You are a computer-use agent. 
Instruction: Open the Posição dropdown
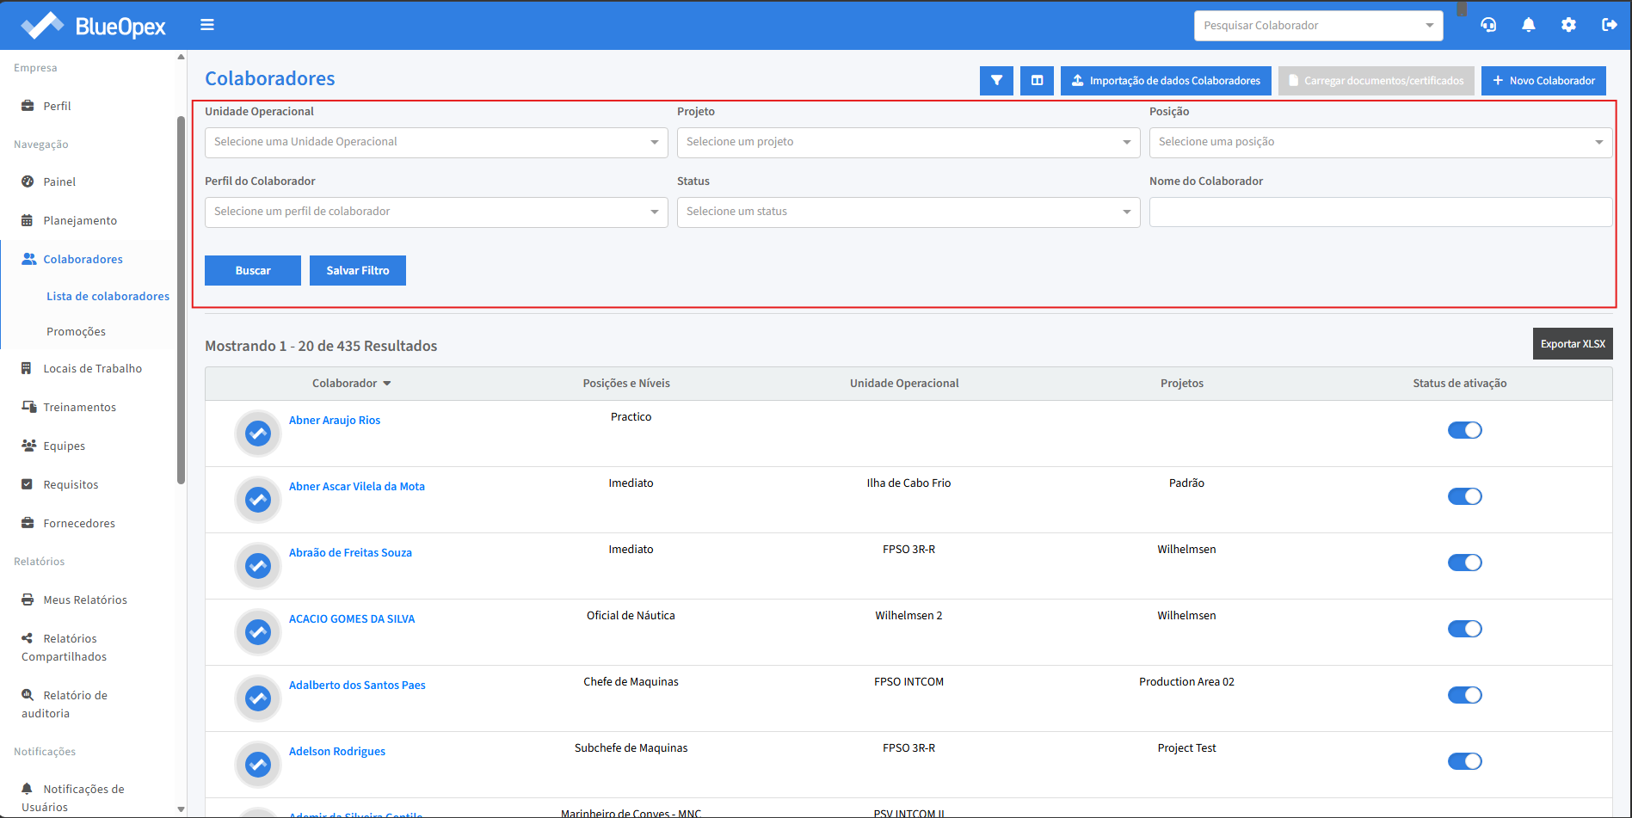coord(1381,142)
